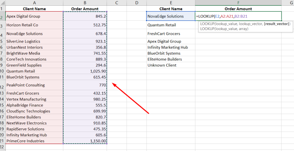Select Quantum Retail in column E
The image size is (294, 151).
[x=171, y=25]
